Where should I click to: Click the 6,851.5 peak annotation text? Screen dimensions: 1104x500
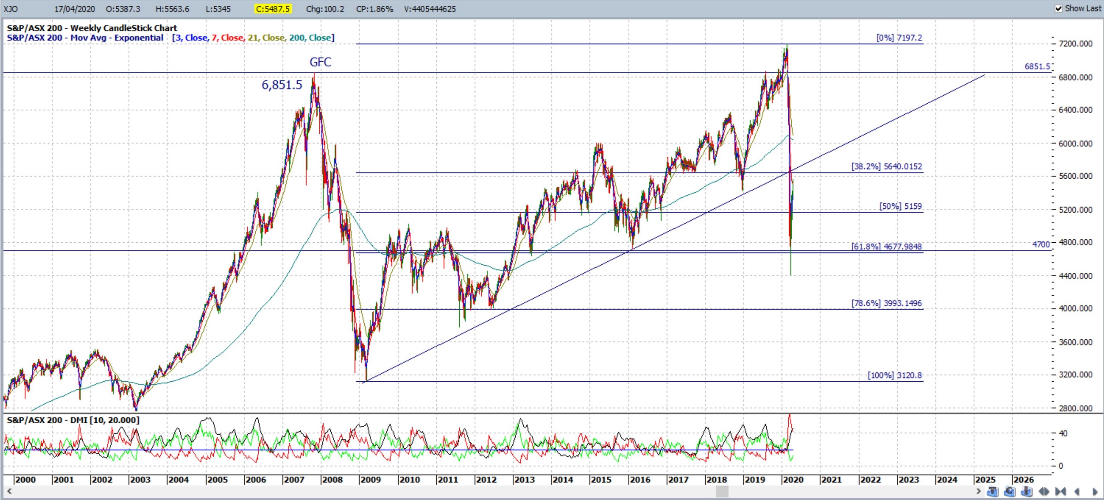[282, 85]
